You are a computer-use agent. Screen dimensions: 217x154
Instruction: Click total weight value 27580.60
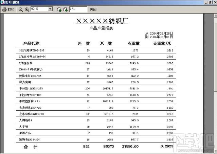pyautogui.click(x=130, y=147)
